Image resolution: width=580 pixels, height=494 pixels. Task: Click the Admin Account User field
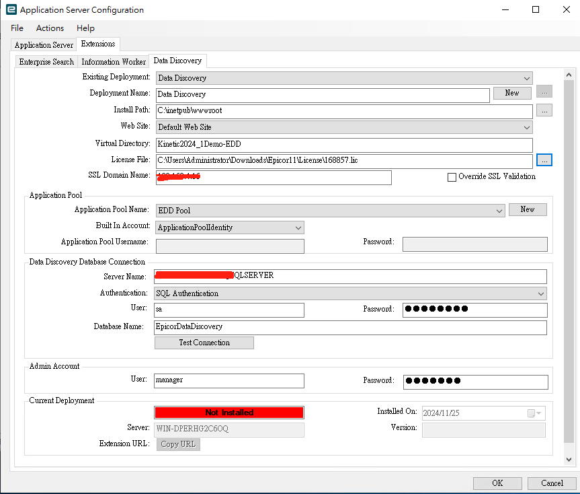tap(229, 381)
